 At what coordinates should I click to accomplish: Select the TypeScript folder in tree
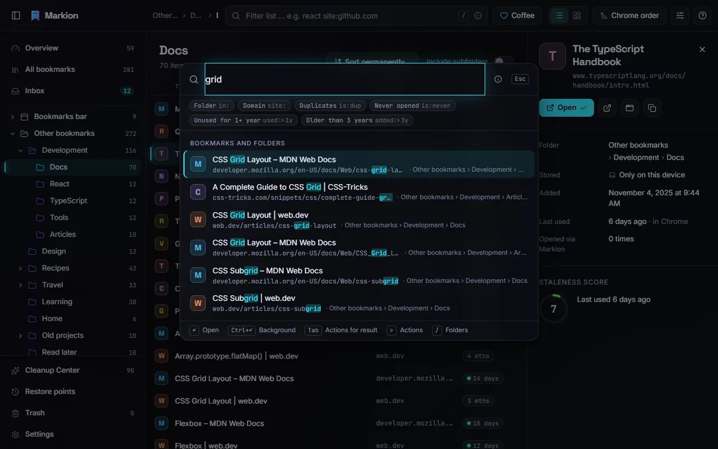pyautogui.click(x=73, y=201)
